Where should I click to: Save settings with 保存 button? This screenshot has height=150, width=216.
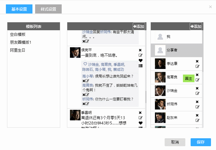[201, 142]
